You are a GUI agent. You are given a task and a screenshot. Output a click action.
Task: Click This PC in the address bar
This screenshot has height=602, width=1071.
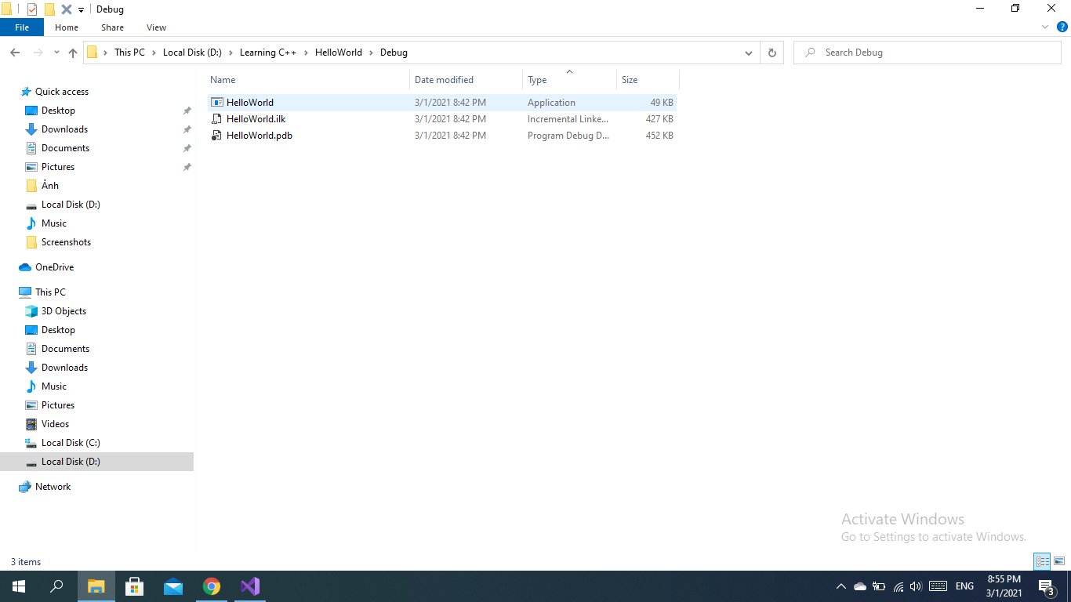click(129, 53)
